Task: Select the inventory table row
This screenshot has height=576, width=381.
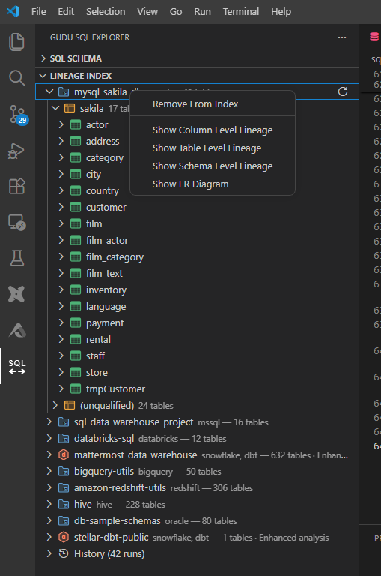Action: tap(198, 289)
